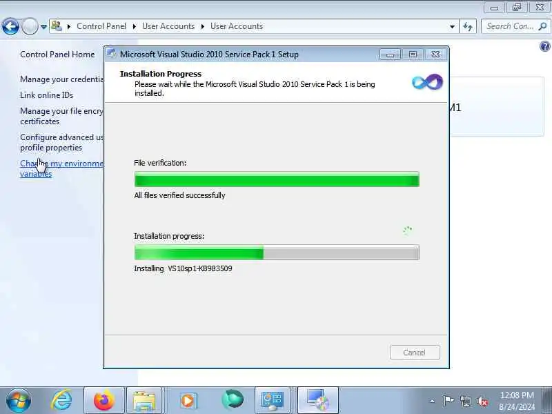
Task: Open Configure advanced user profile properties
Action: click(61, 143)
